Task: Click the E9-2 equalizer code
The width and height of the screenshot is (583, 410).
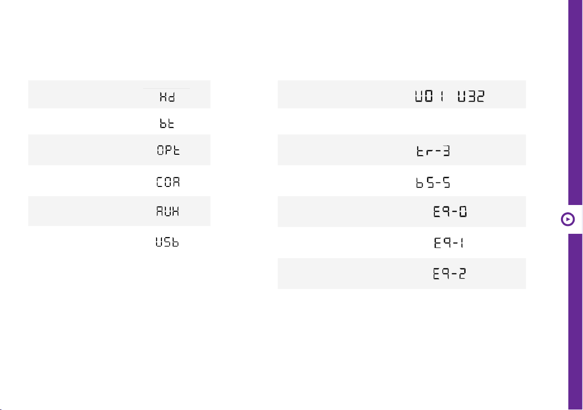Action: [449, 274]
